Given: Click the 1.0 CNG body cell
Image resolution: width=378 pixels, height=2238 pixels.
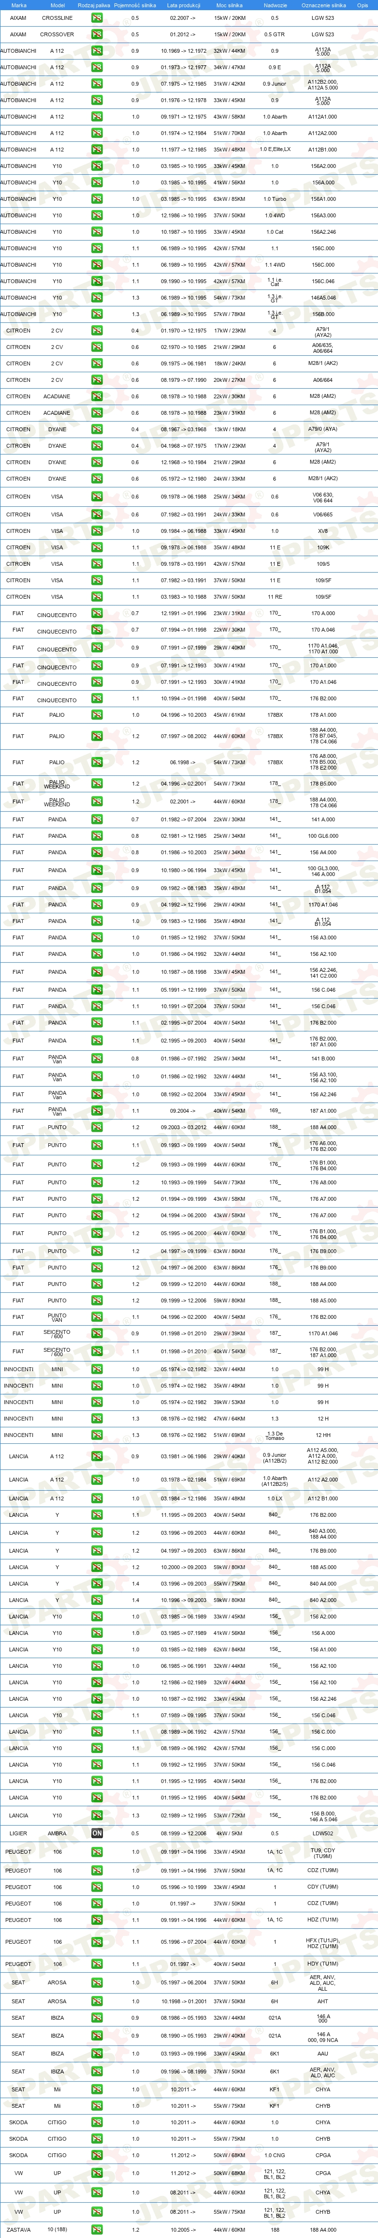Looking at the screenshot, I should click(275, 2155).
